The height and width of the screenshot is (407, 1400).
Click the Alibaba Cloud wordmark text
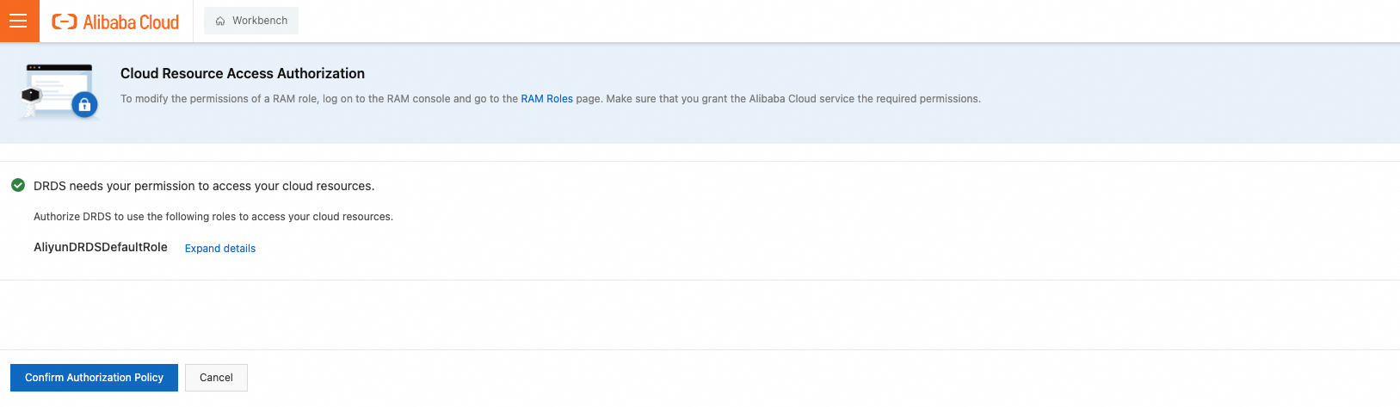point(131,22)
